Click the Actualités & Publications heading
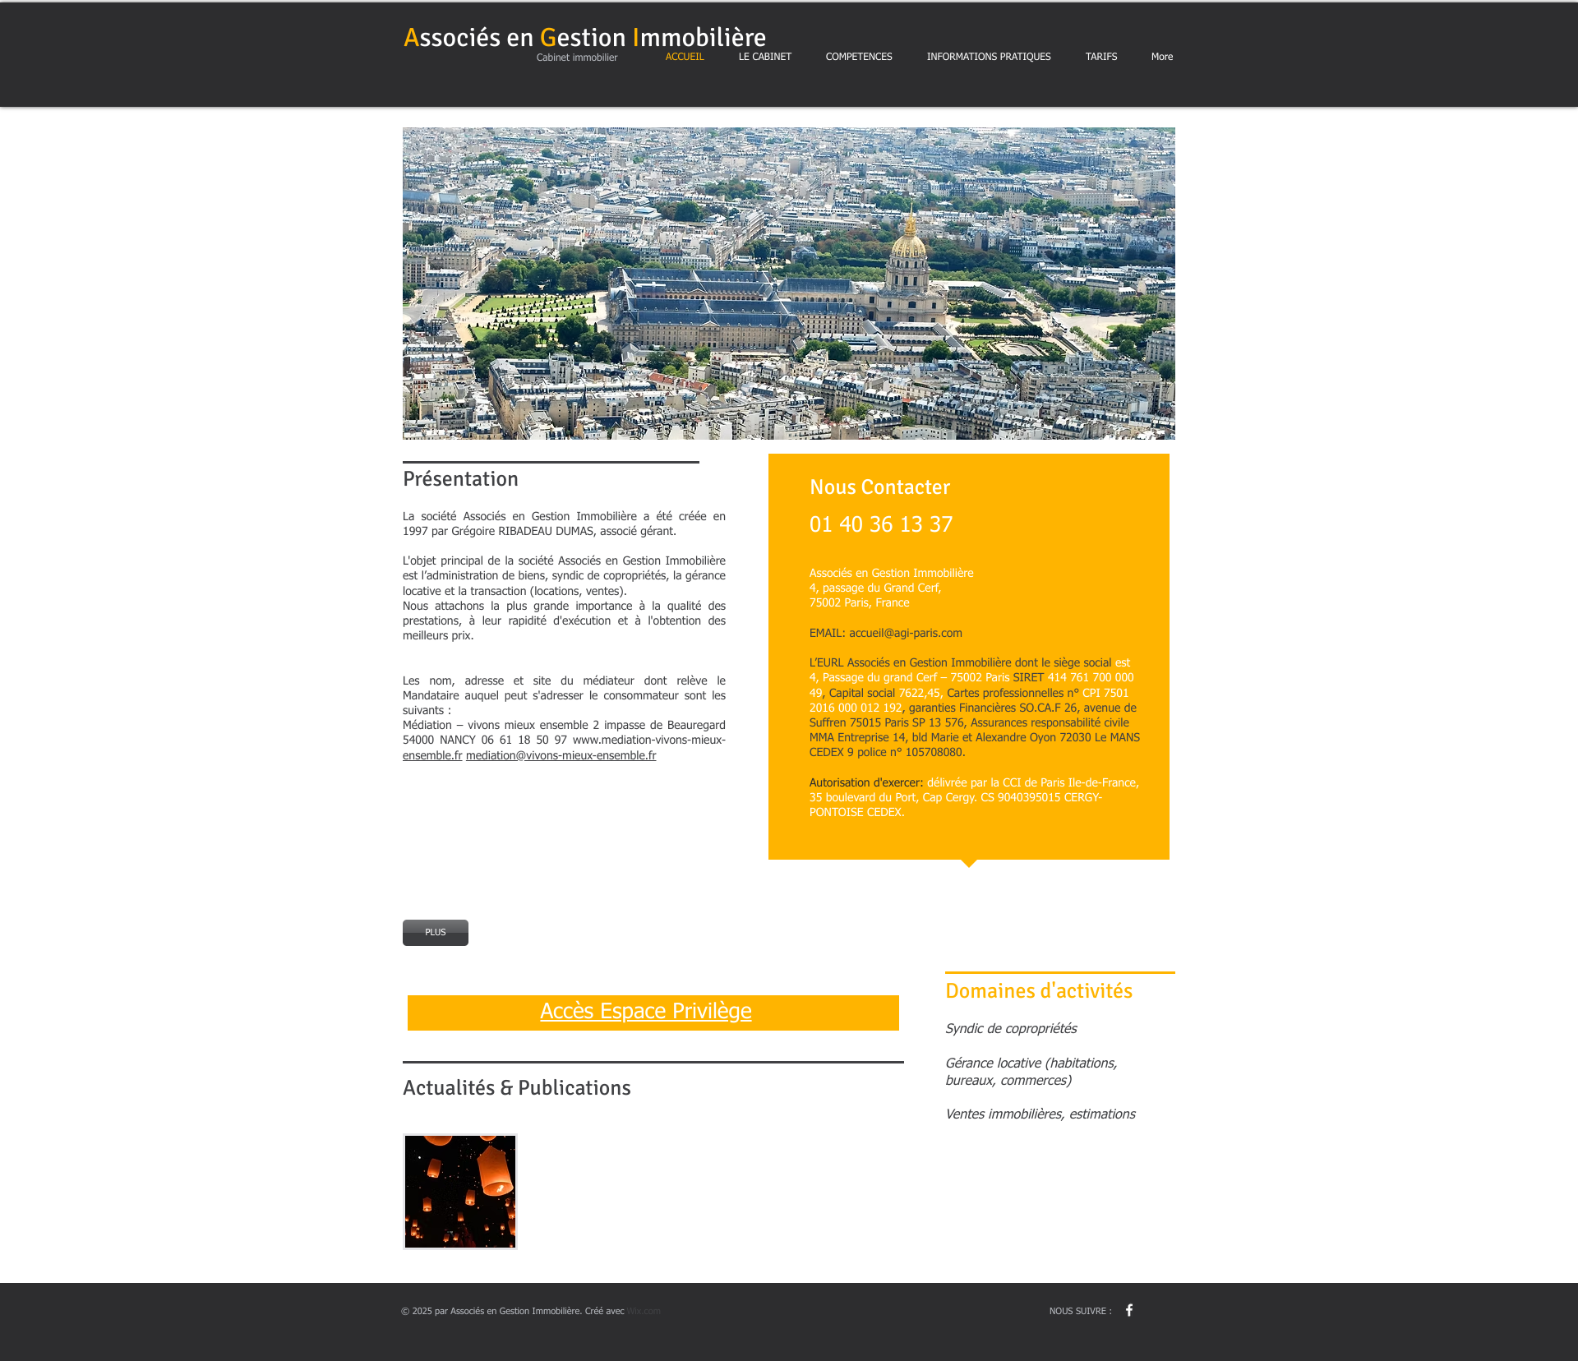The image size is (1578, 1361). pos(517,1088)
